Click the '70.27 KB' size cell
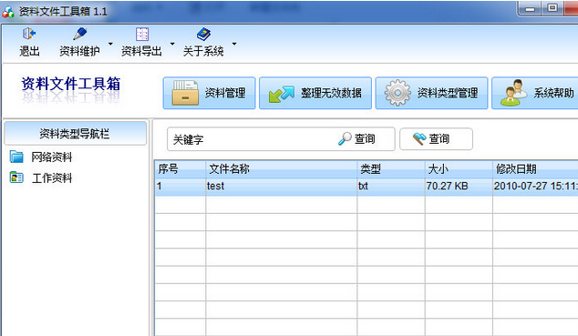This screenshot has height=336, width=578. tap(459, 187)
